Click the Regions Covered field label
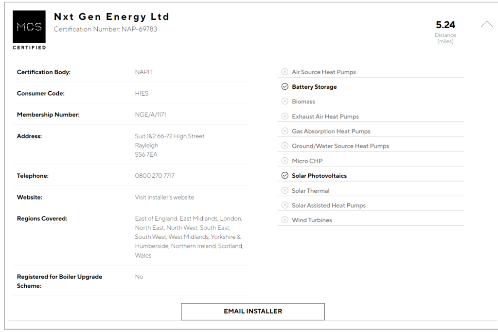498x332 pixels. pos(42,218)
